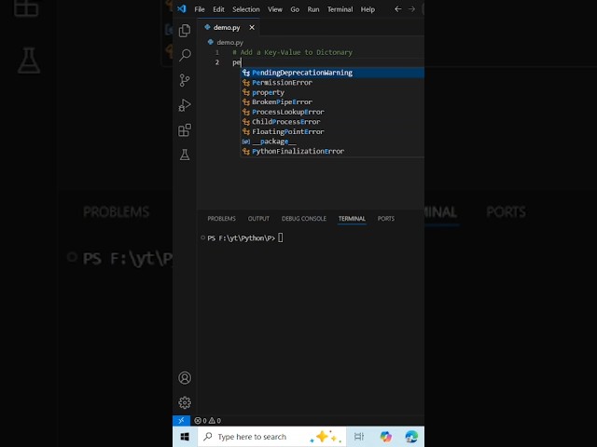
Task: Open the Selection menu
Action: pyautogui.click(x=246, y=9)
